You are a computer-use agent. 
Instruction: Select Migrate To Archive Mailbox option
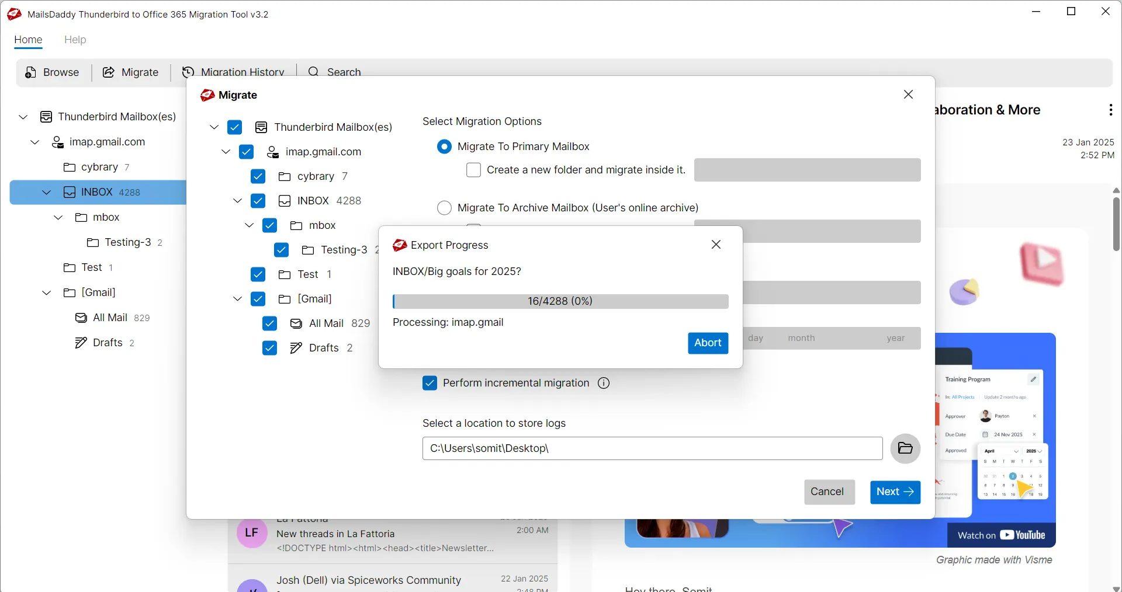(x=445, y=208)
